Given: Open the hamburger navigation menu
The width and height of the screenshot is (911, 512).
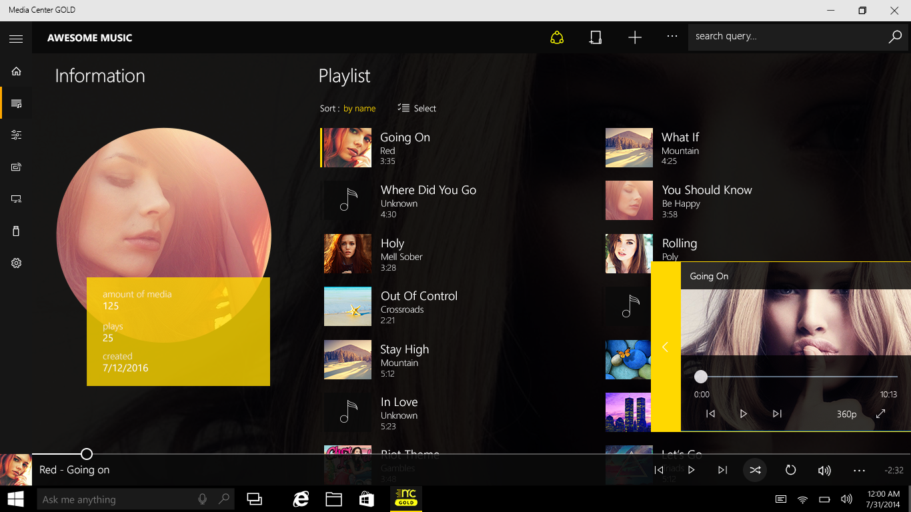Looking at the screenshot, I should 16,39.
